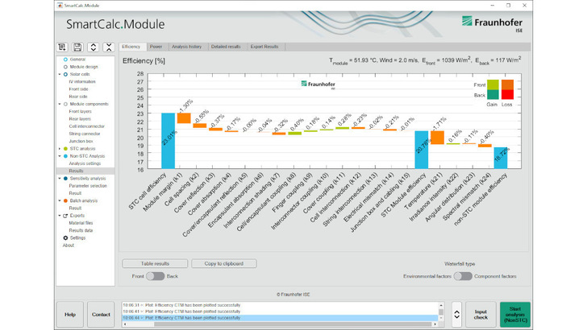The image size is (587, 330).
Task: Click the Back Loss red legend swatch
Action: 507,94
